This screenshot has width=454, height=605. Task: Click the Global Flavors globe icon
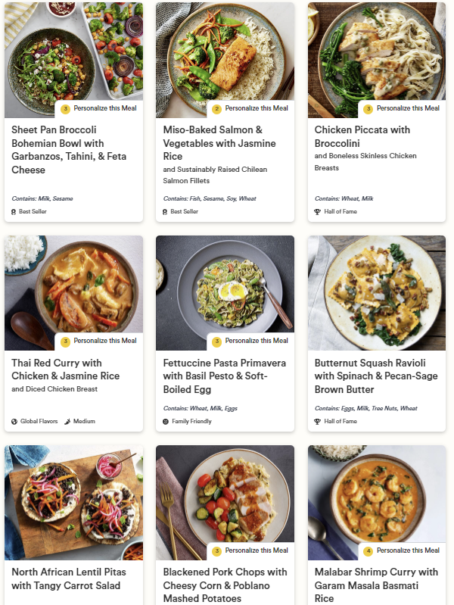(14, 422)
